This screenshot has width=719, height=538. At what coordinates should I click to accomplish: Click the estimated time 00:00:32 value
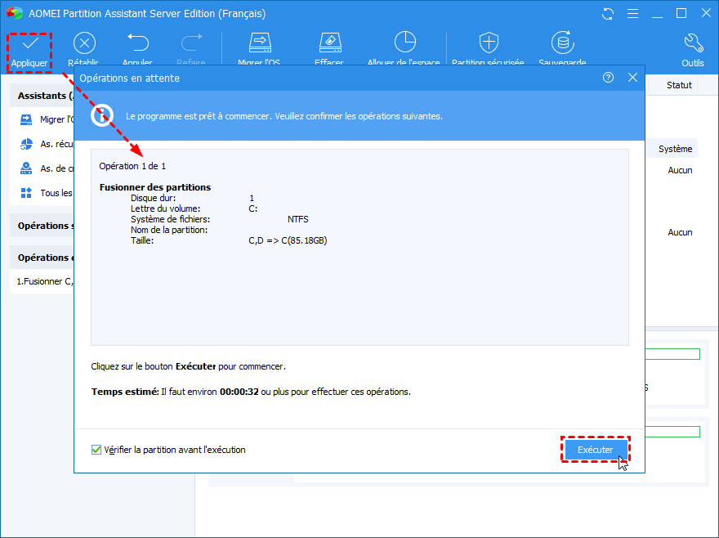pos(239,392)
